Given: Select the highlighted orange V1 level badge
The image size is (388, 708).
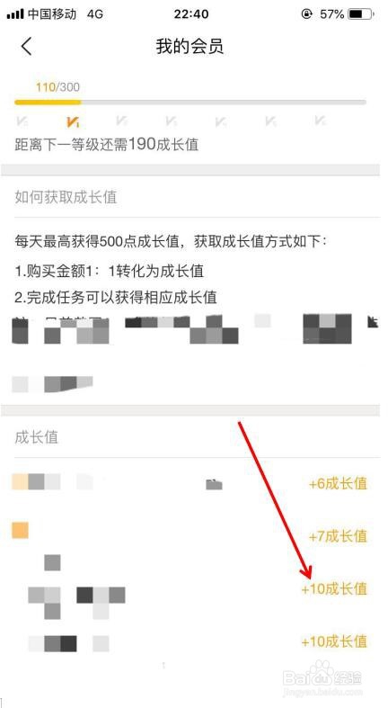Looking at the screenshot, I should [x=73, y=121].
